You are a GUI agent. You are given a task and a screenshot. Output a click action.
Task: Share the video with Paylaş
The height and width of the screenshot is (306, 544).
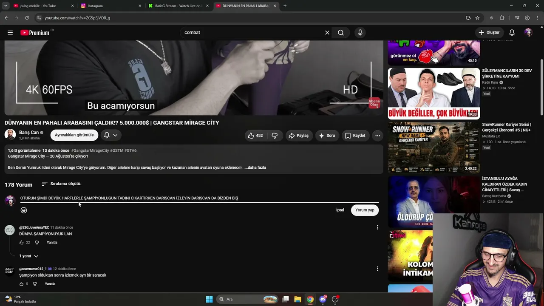click(299, 136)
